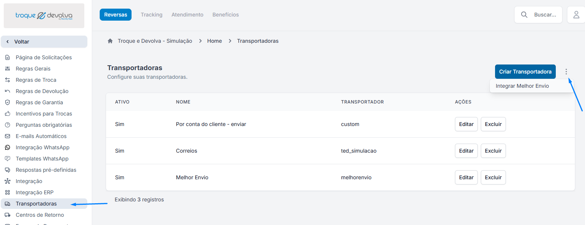
Task: Click the Criar Transportadora button
Action: [525, 72]
